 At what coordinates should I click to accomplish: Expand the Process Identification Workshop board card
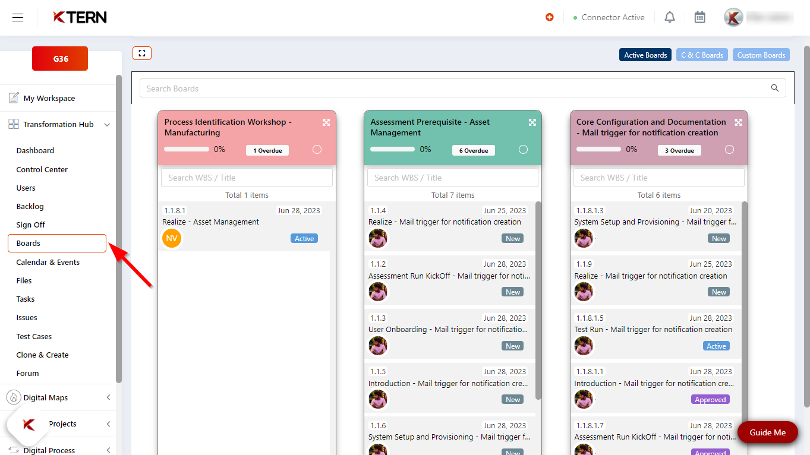tap(326, 122)
